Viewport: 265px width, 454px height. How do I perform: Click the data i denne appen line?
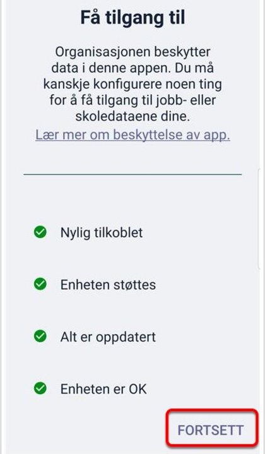pyautogui.click(x=132, y=68)
